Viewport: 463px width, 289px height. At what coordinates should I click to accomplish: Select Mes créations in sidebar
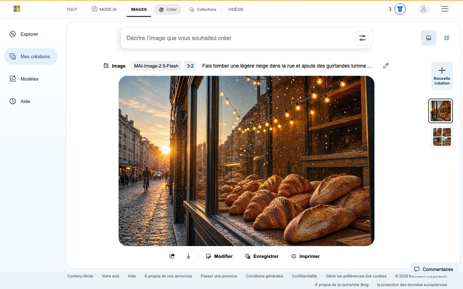[x=31, y=56]
